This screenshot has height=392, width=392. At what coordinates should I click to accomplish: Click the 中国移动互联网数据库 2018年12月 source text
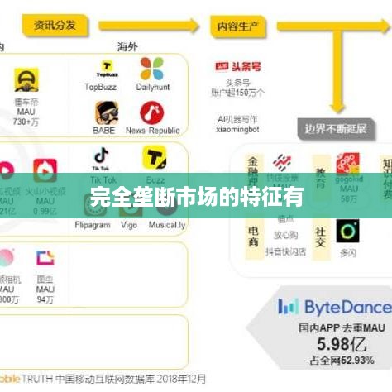coord(131,379)
